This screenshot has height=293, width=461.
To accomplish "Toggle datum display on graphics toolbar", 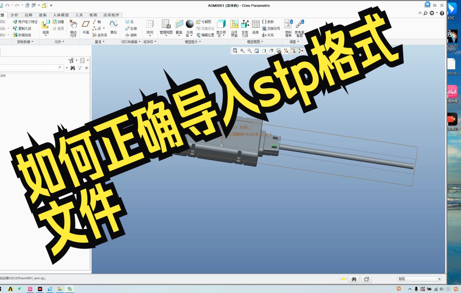I will pyautogui.click(x=286, y=51).
